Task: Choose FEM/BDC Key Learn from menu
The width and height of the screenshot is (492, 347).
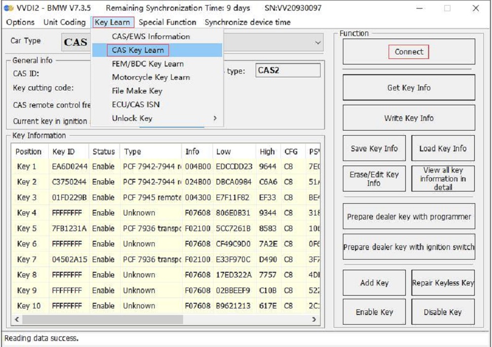Action: tap(148, 64)
